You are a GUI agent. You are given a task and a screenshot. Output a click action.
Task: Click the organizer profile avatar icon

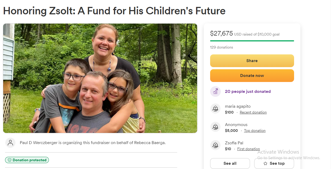pos(10,143)
